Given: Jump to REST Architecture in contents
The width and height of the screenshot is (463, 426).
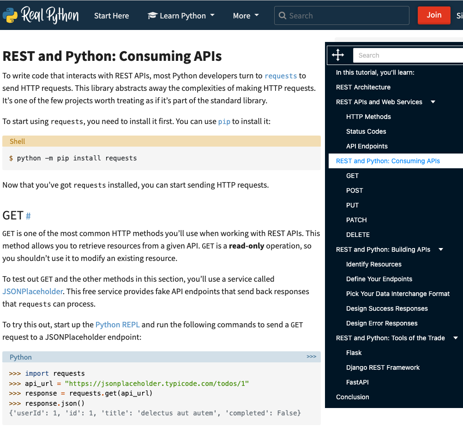Looking at the screenshot, I should click(363, 87).
